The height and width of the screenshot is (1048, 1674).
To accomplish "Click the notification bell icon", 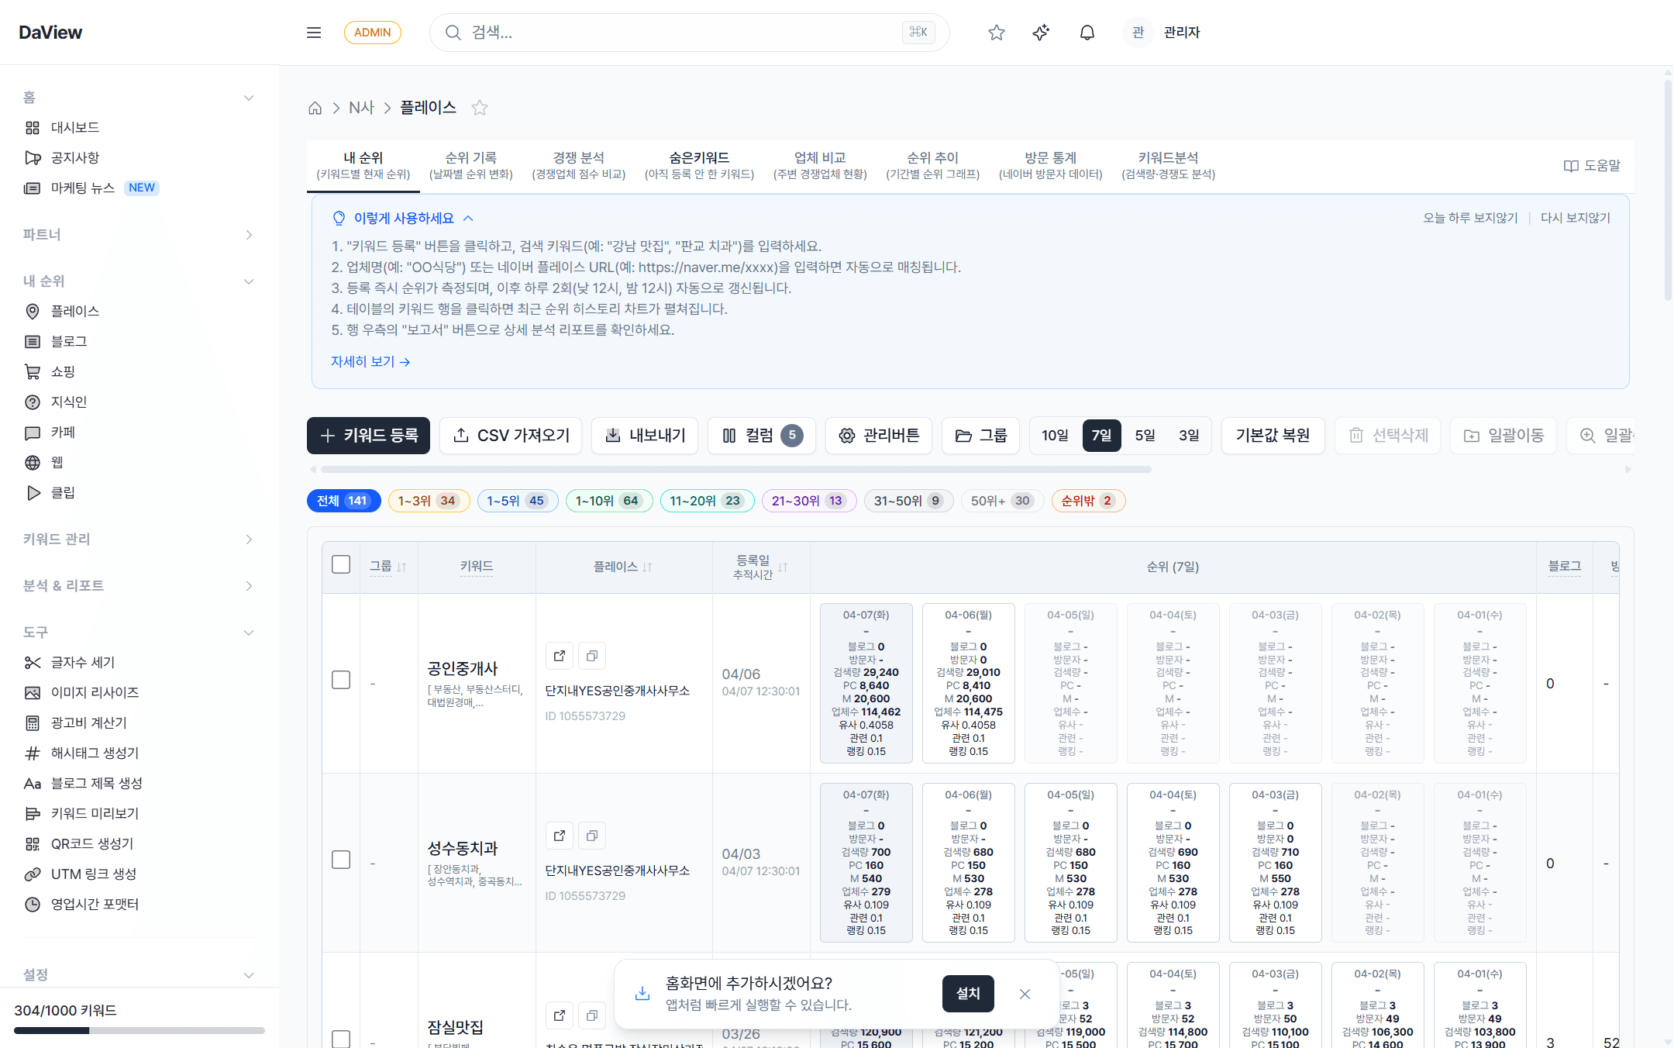I will click(x=1087, y=33).
